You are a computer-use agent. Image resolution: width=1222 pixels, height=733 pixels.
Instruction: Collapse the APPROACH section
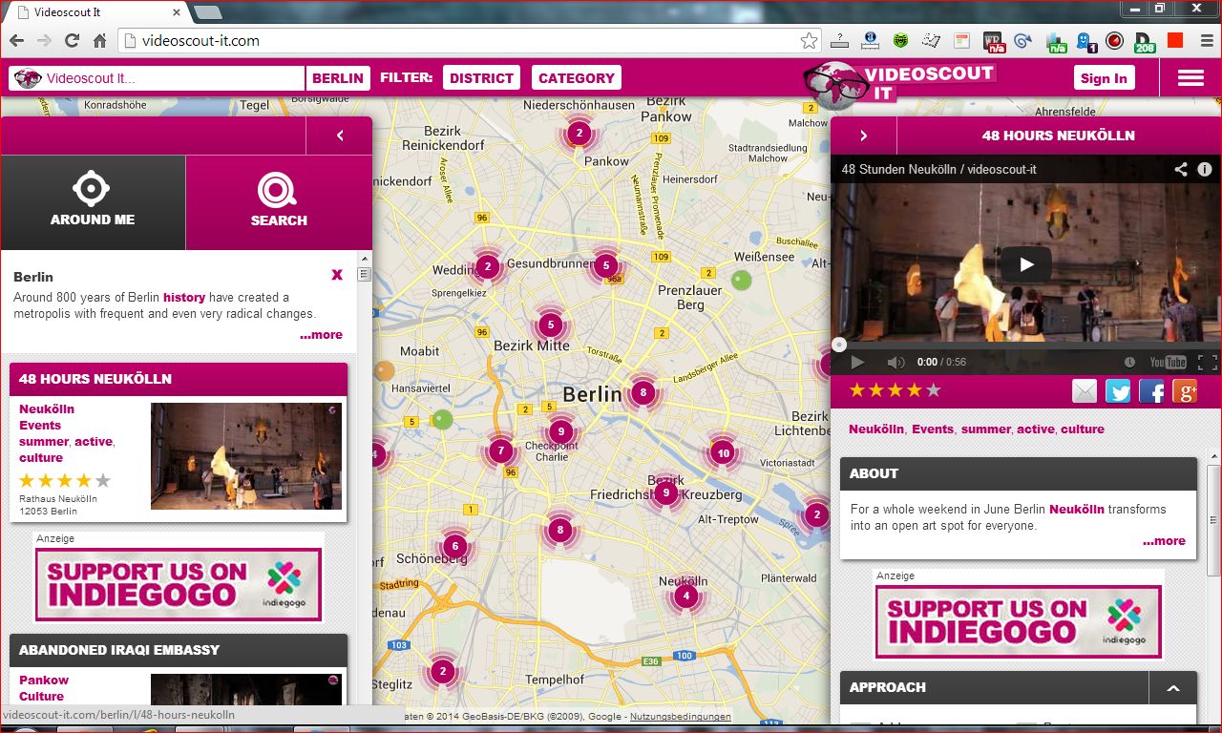click(1173, 688)
